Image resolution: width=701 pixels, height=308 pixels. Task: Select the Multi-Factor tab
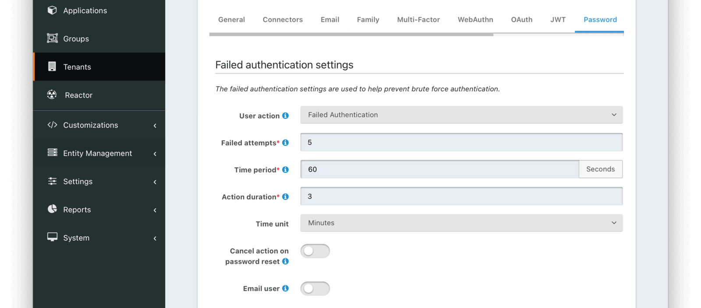coord(418,20)
